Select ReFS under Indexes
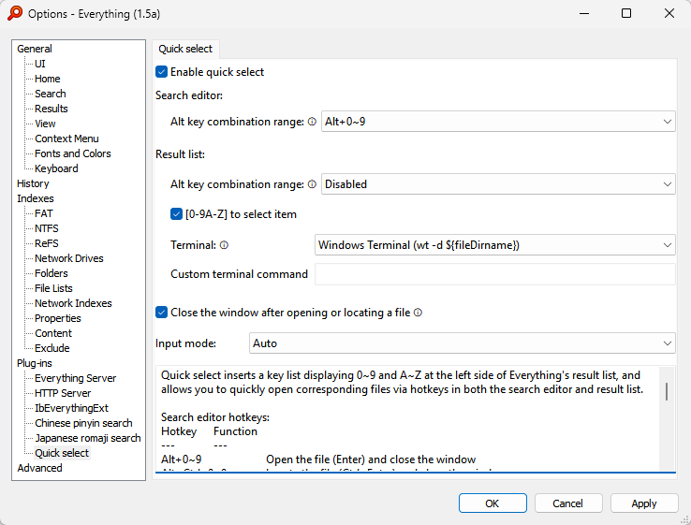The height and width of the screenshot is (525, 691). 46,243
